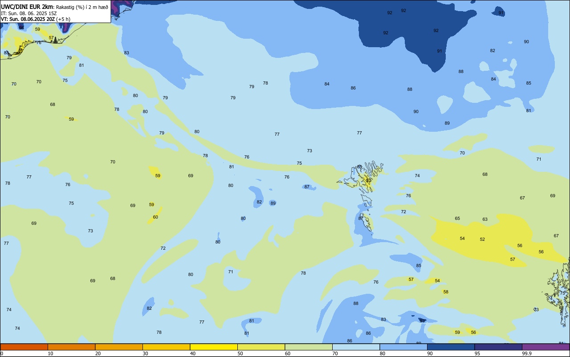Image resolution: width=570 pixels, height=357 pixels.
Task: Click the 40–50 bright yellow legend band
Action: 214,347
